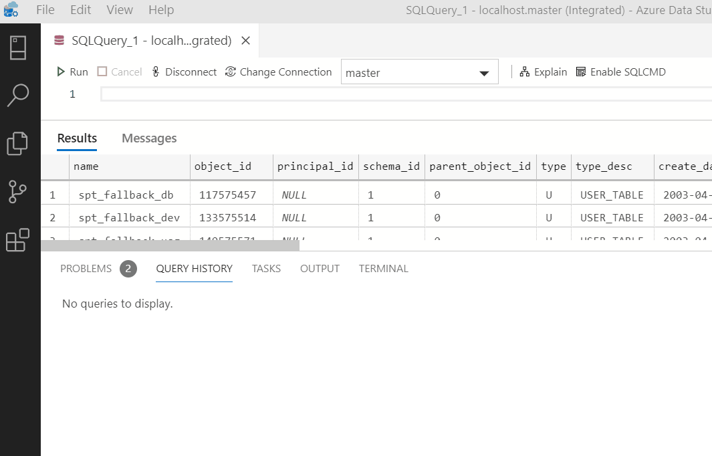Switch to the Messages tab
712x456 pixels.
click(148, 138)
